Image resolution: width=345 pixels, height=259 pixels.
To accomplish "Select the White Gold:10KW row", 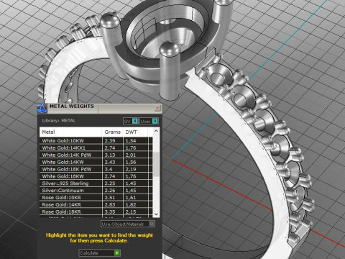I will click(x=96, y=141).
